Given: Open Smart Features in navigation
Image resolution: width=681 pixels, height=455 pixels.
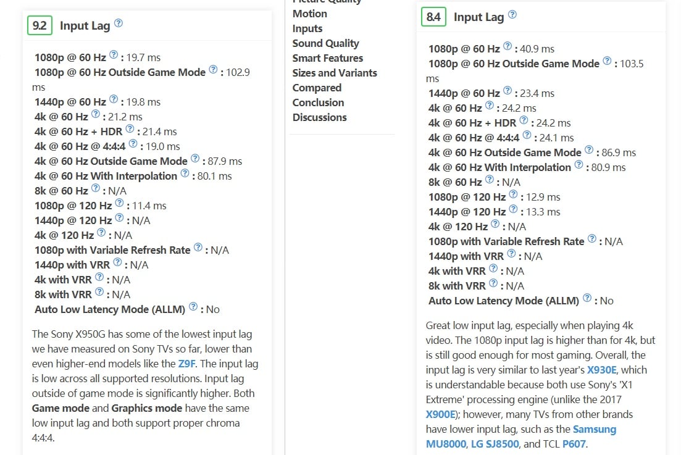Looking at the screenshot, I should point(327,58).
